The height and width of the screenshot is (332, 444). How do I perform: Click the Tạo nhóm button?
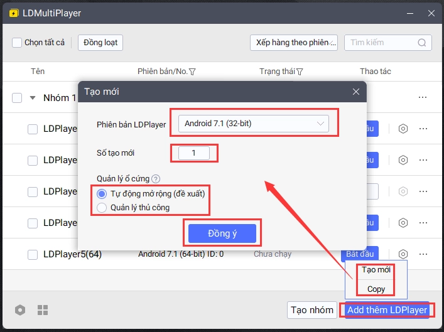pyautogui.click(x=312, y=310)
